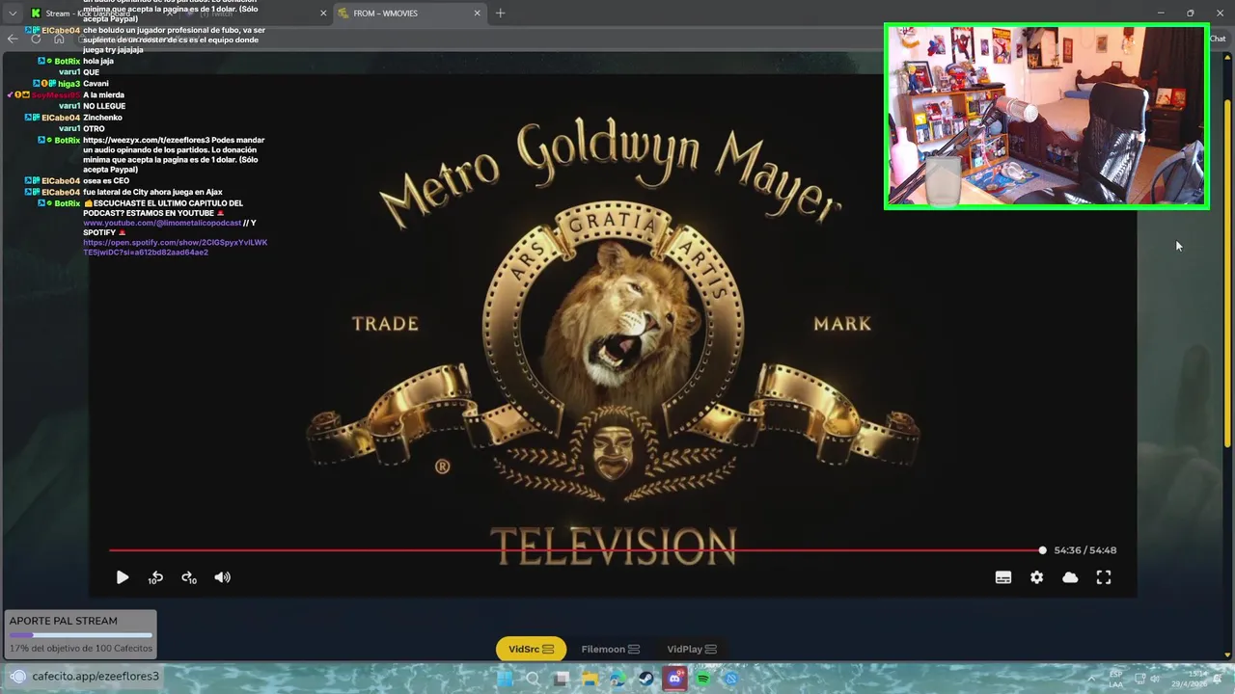Click the APORTE PAL STREAM goal progress bar
The height and width of the screenshot is (694, 1235).
(80, 635)
